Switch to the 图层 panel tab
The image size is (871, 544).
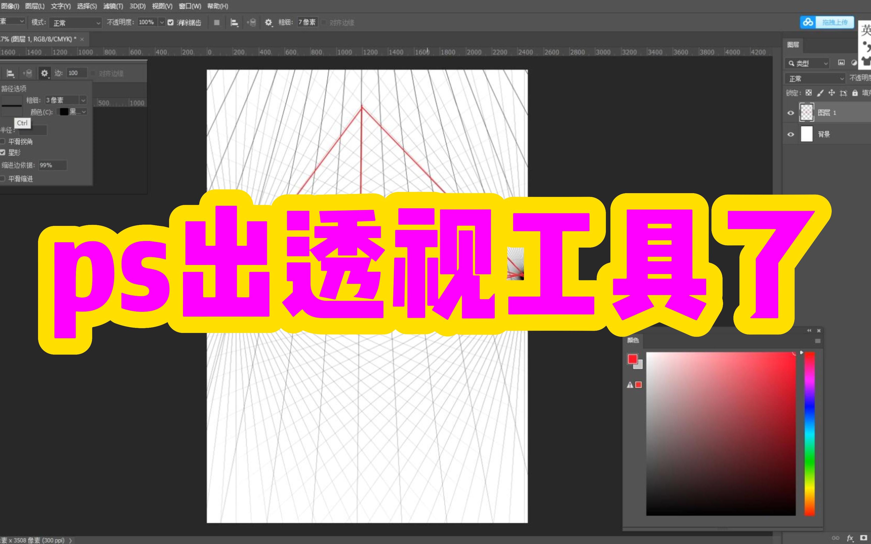click(794, 45)
